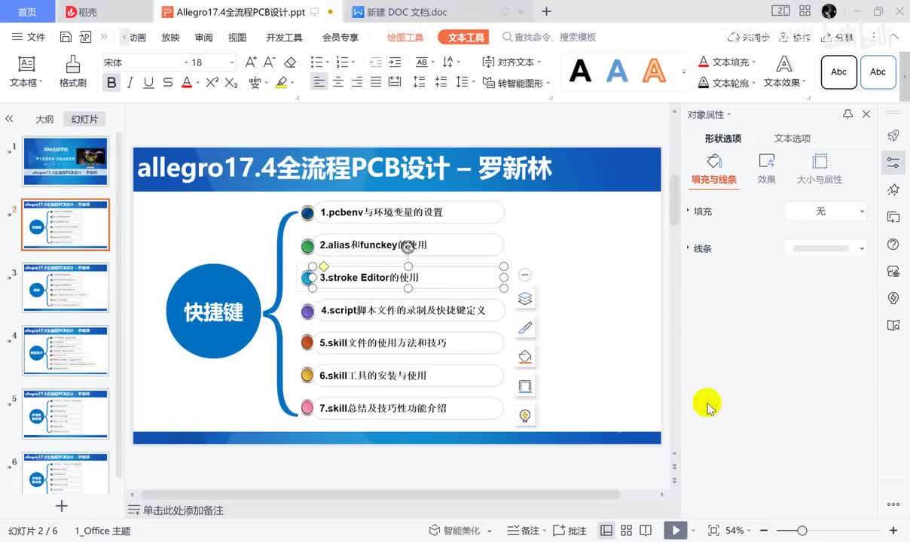Click the Comments (批注) button

[570, 531]
